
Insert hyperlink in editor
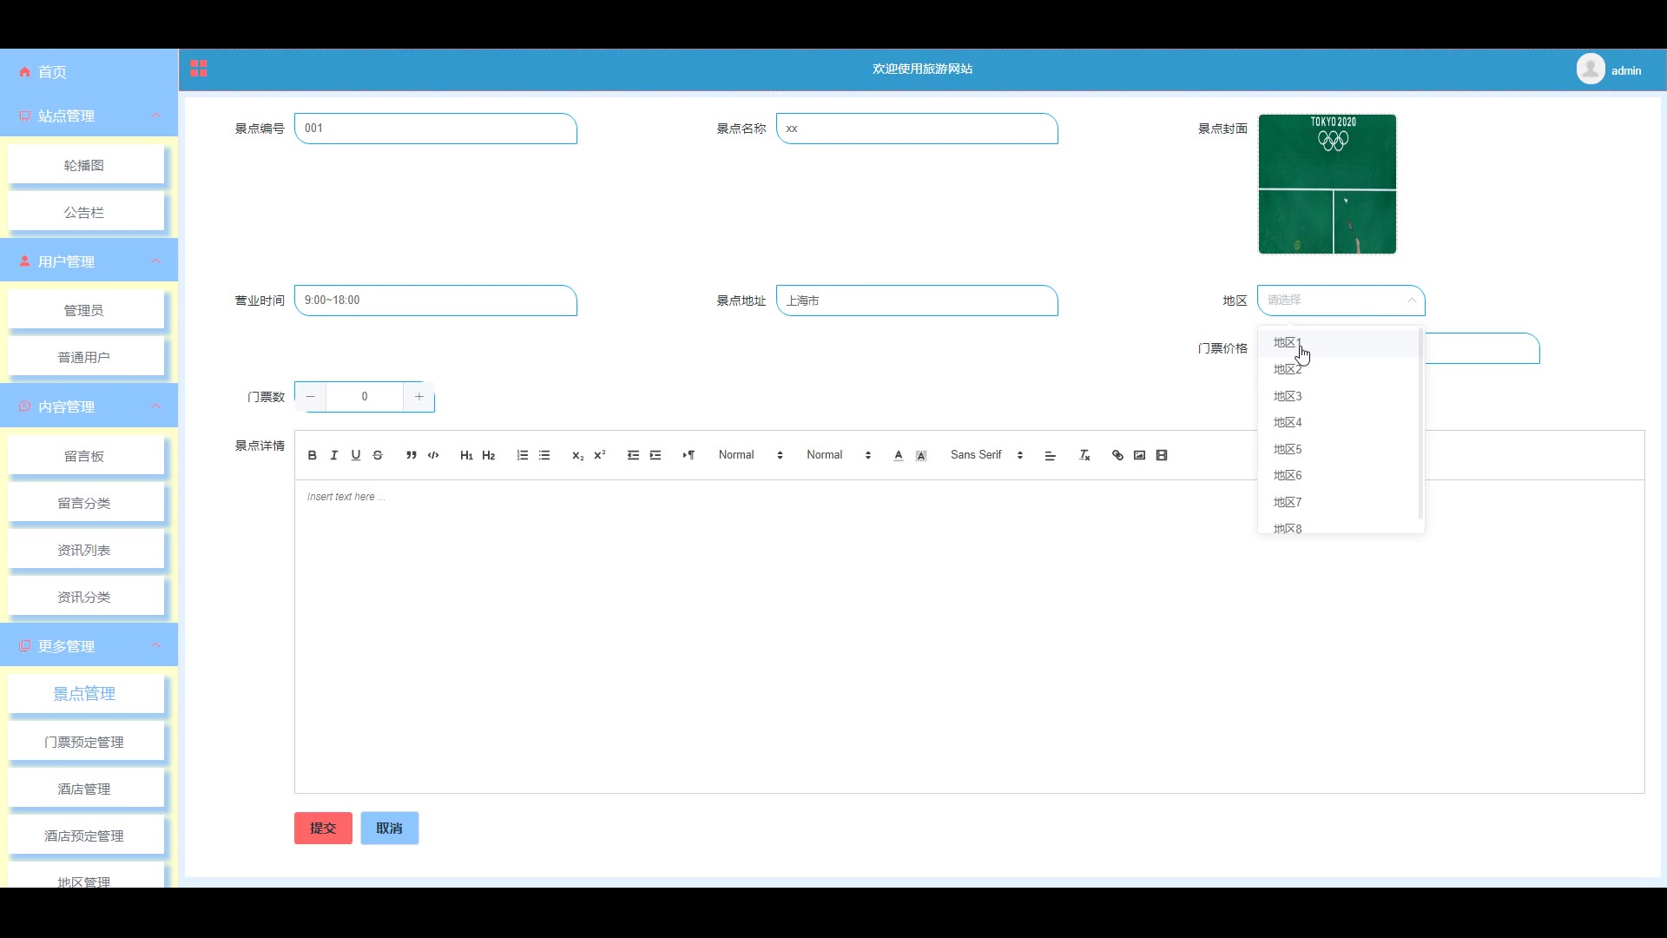pos(1117,455)
